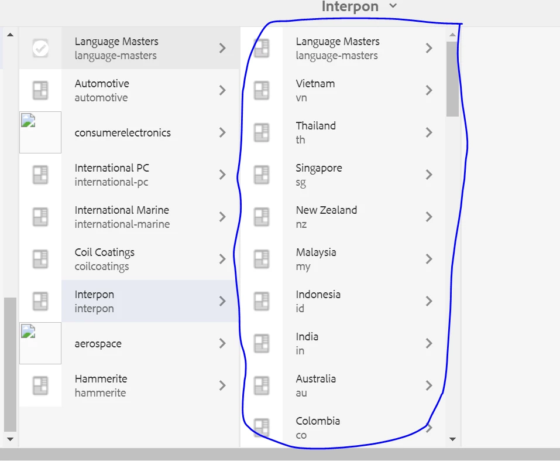Screen dimensions: 560x461
Task: Select the Vietnam row
Action: click(343, 90)
